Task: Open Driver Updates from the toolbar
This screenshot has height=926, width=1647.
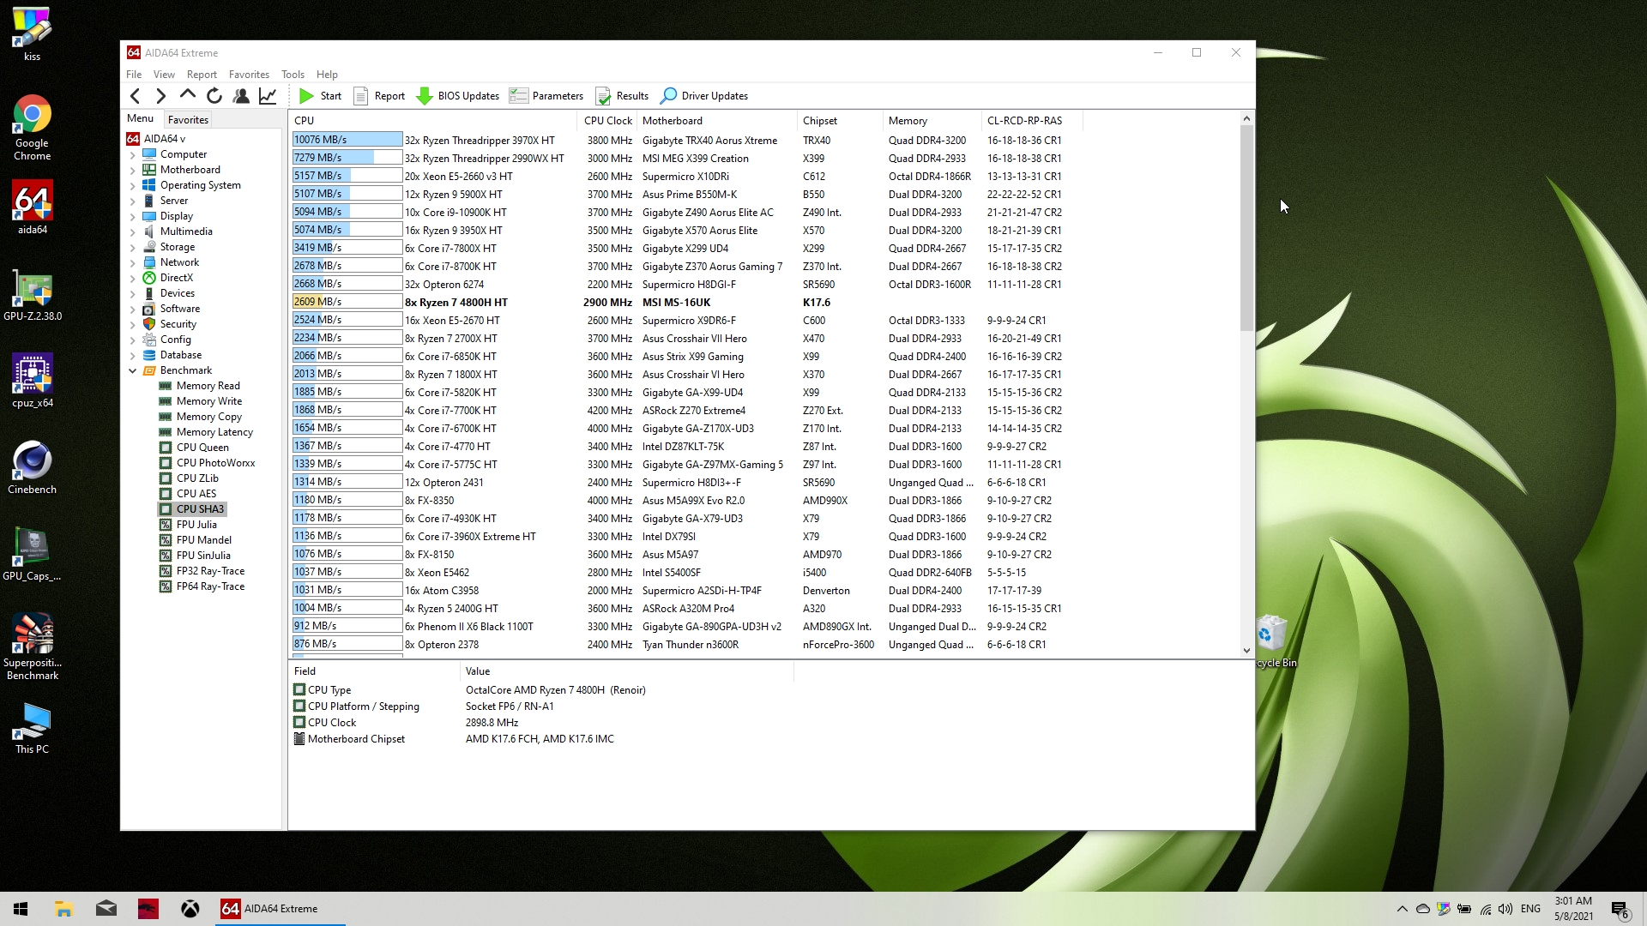Action: click(704, 96)
